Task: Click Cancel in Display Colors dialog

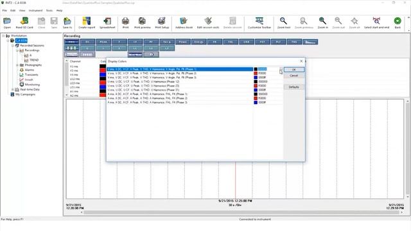Action: (x=294, y=76)
